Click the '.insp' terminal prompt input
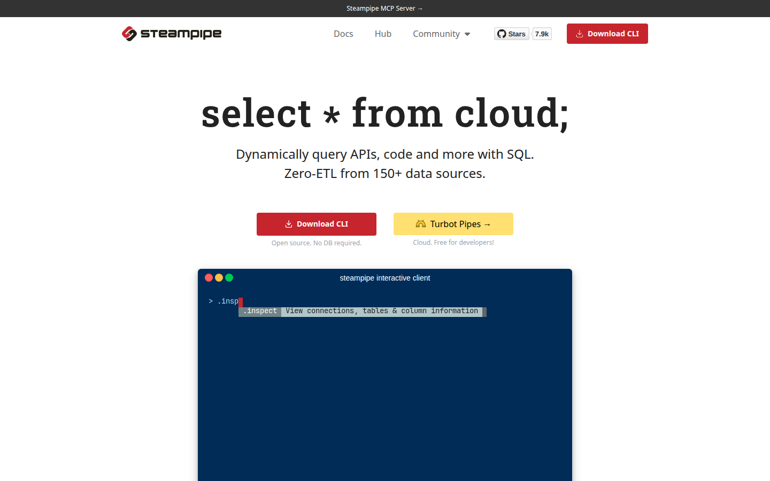770x481 pixels. pyautogui.click(x=228, y=301)
